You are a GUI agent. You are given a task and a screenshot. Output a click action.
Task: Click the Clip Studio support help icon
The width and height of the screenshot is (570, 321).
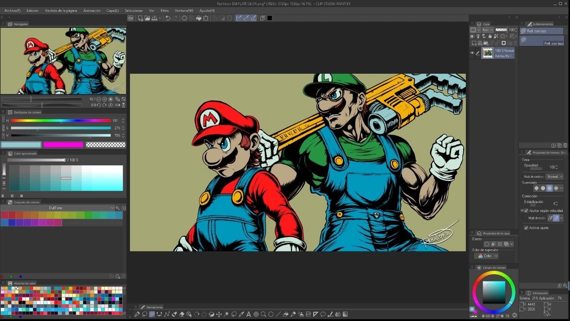263,18
